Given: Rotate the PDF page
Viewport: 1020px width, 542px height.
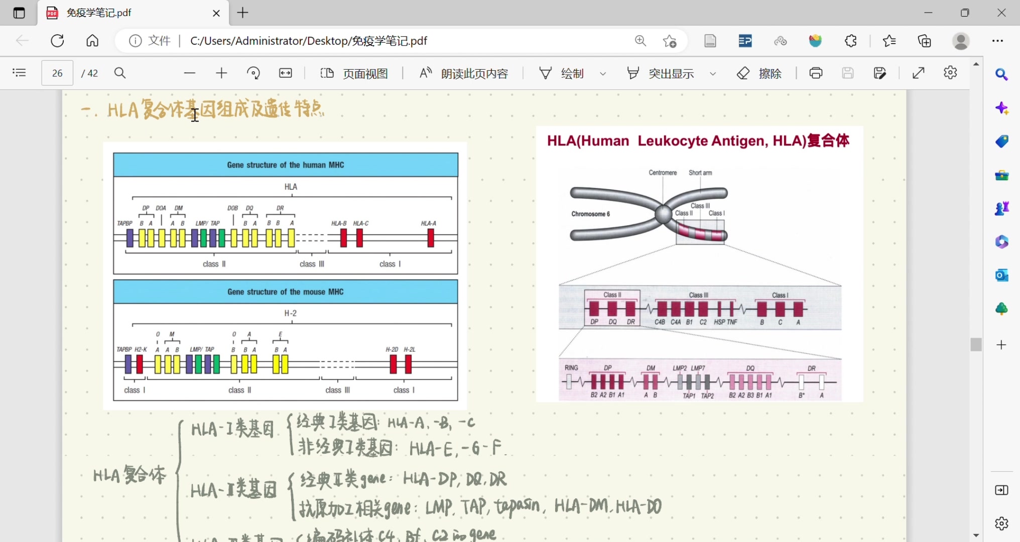Looking at the screenshot, I should click(253, 73).
